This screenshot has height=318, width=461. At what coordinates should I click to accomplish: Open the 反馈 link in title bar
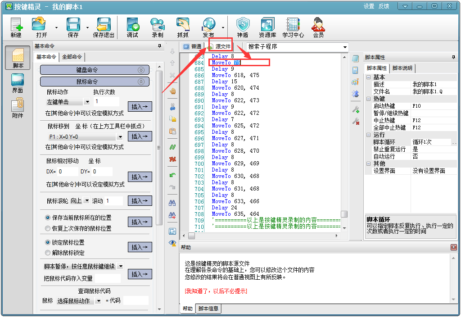(x=384, y=6)
